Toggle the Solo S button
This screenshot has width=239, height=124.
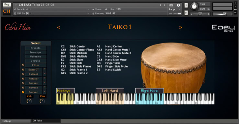(x=186, y=5)
